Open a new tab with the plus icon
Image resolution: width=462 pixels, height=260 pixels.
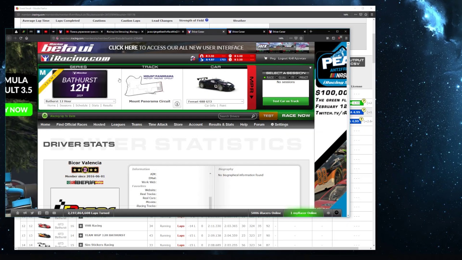[x=311, y=31]
